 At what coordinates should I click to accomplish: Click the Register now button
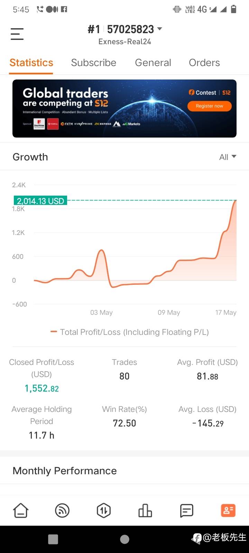click(x=210, y=106)
